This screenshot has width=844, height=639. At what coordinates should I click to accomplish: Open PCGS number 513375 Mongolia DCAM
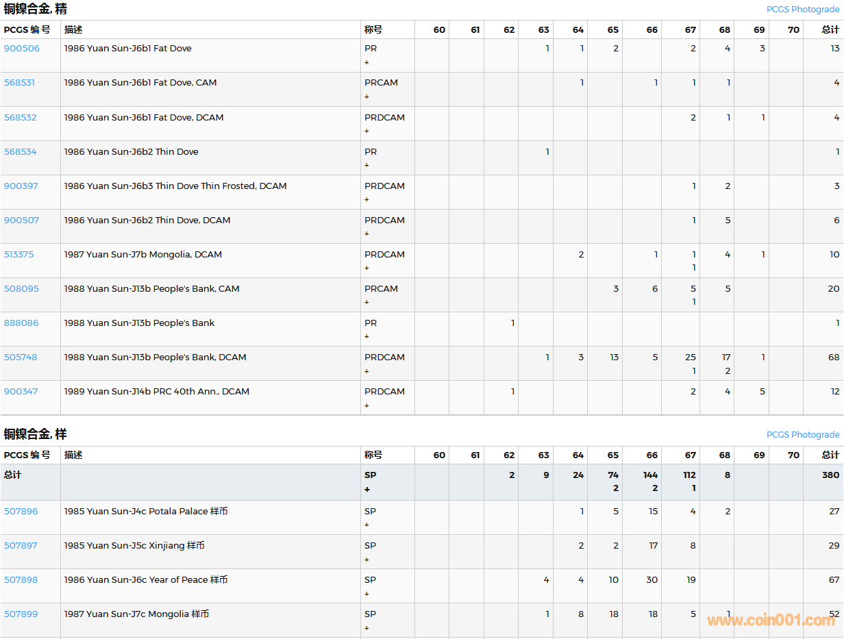tap(18, 254)
